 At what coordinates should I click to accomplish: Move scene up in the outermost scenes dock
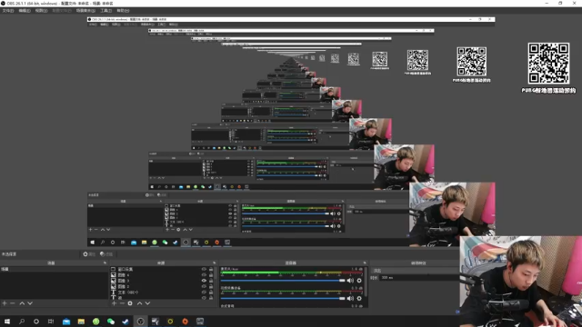point(22,303)
